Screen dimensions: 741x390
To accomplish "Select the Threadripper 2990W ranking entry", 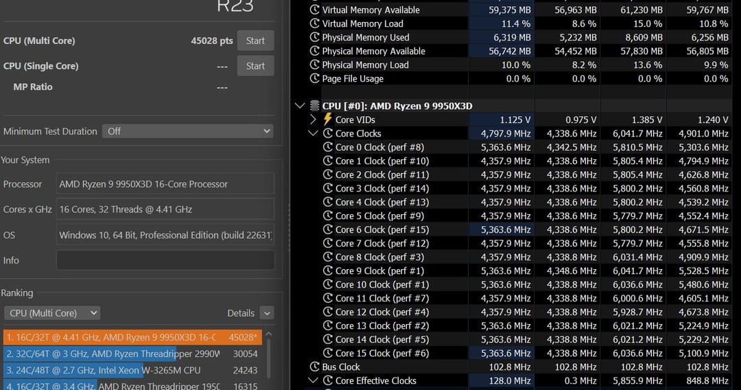I will pos(132,354).
